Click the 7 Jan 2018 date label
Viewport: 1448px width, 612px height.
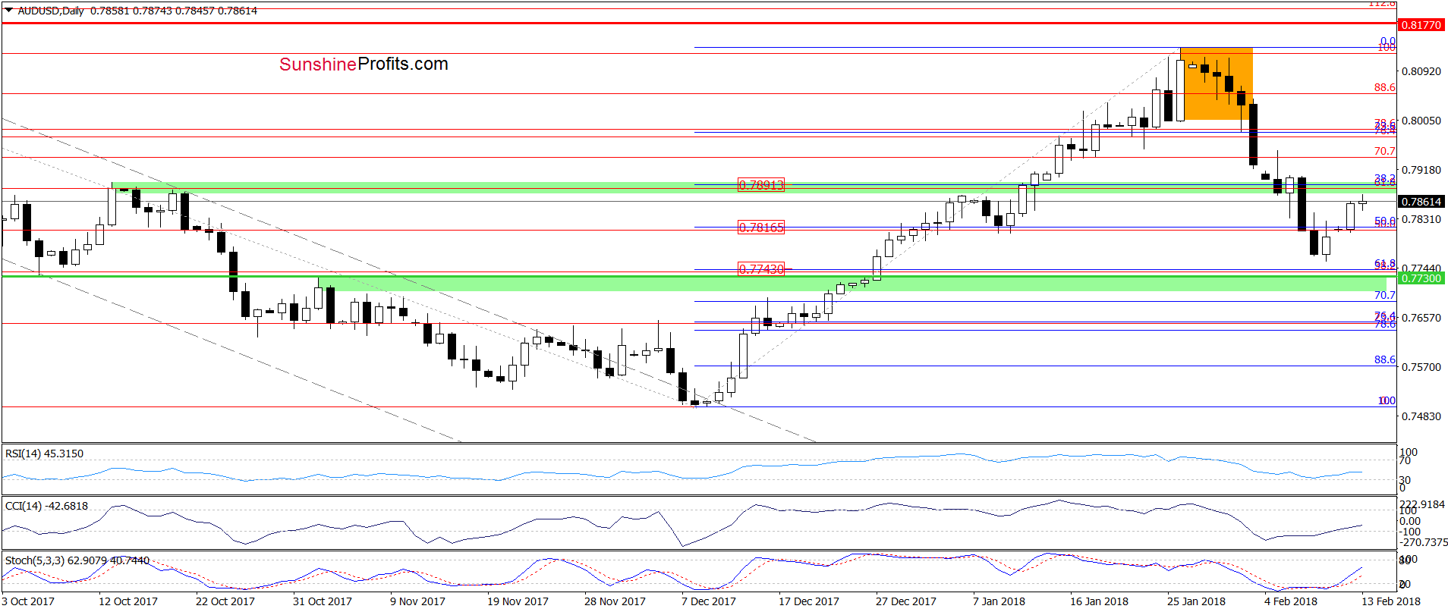tap(999, 601)
